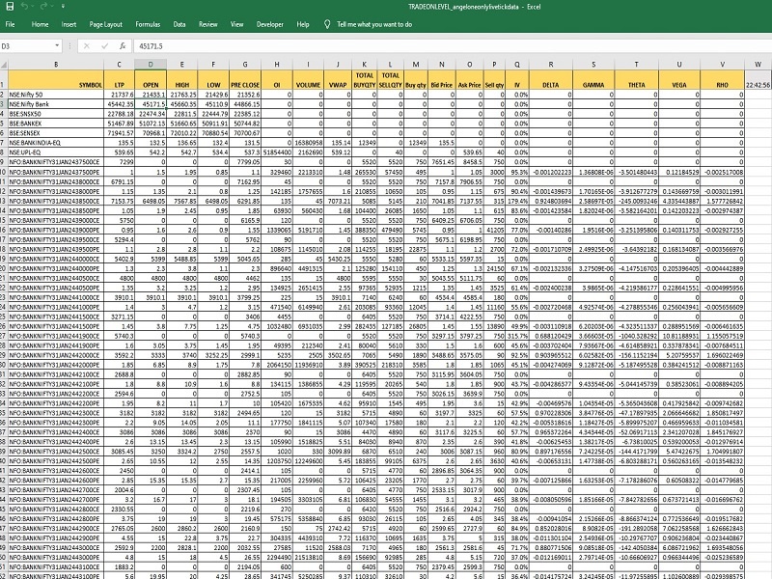Click the formula bar Enter checkmark icon
The width and height of the screenshot is (772, 579).
pyautogui.click(x=104, y=45)
